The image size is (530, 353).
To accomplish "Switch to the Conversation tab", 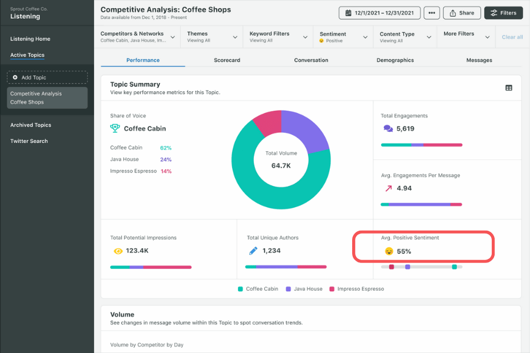I will pos(311,60).
